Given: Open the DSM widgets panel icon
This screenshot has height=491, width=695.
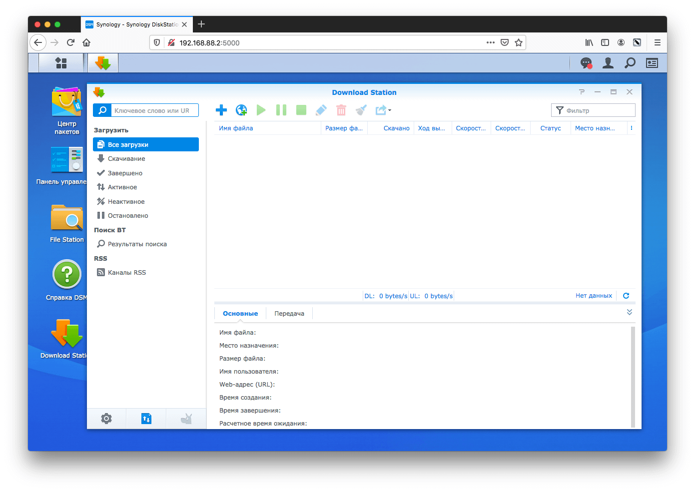Looking at the screenshot, I should (652, 63).
